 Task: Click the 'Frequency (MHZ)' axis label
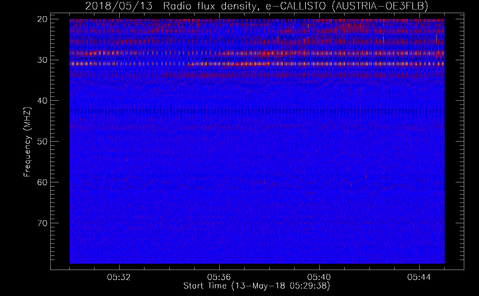[x=27, y=142]
